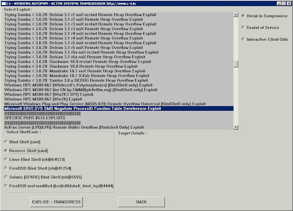The height and width of the screenshot is (211, 293).
Task: Click the application icon in title bar
Action: [3, 3]
